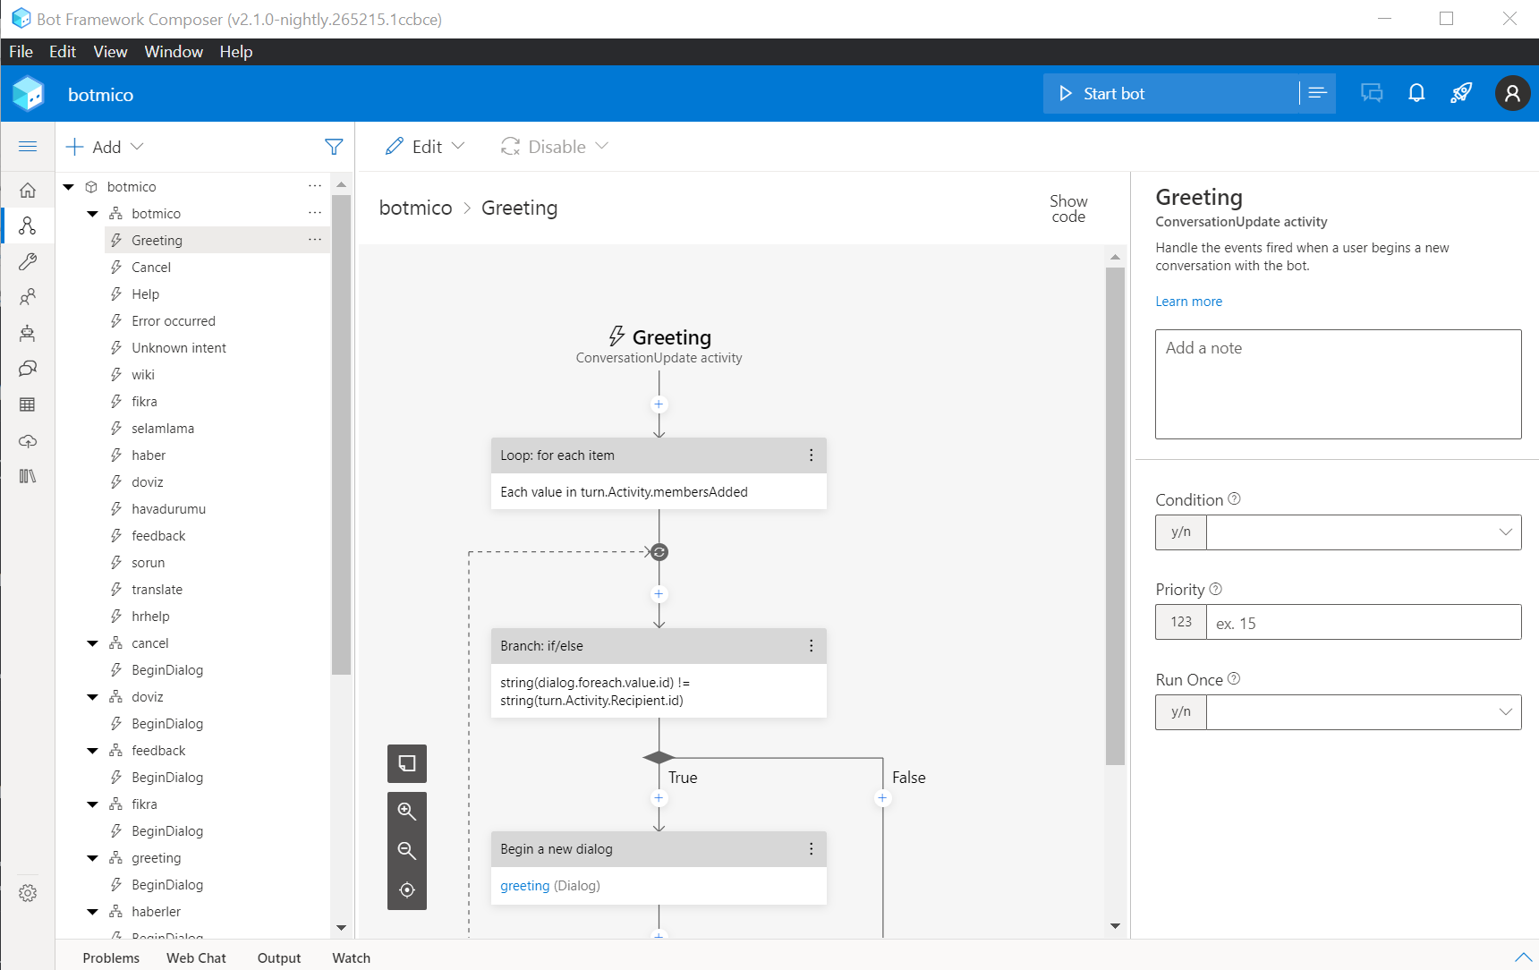Open the Learn more link
The image size is (1539, 970).
(x=1188, y=301)
